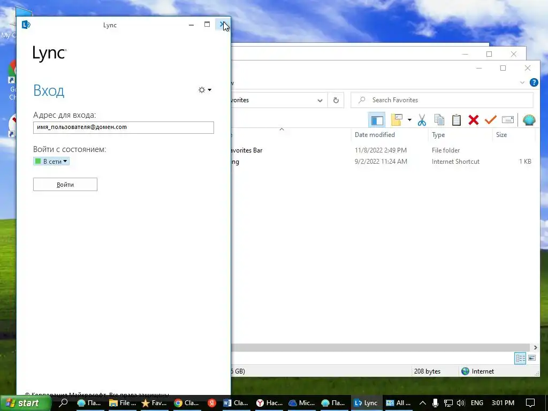Expand the ribbon chevron beside Help

pyautogui.click(x=522, y=82)
